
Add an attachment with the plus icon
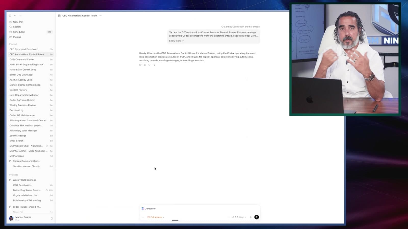click(143, 217)
